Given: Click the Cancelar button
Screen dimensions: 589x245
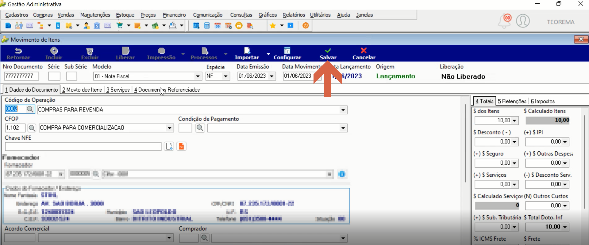Looking at the screenshot, I should [x=364, y=54].
